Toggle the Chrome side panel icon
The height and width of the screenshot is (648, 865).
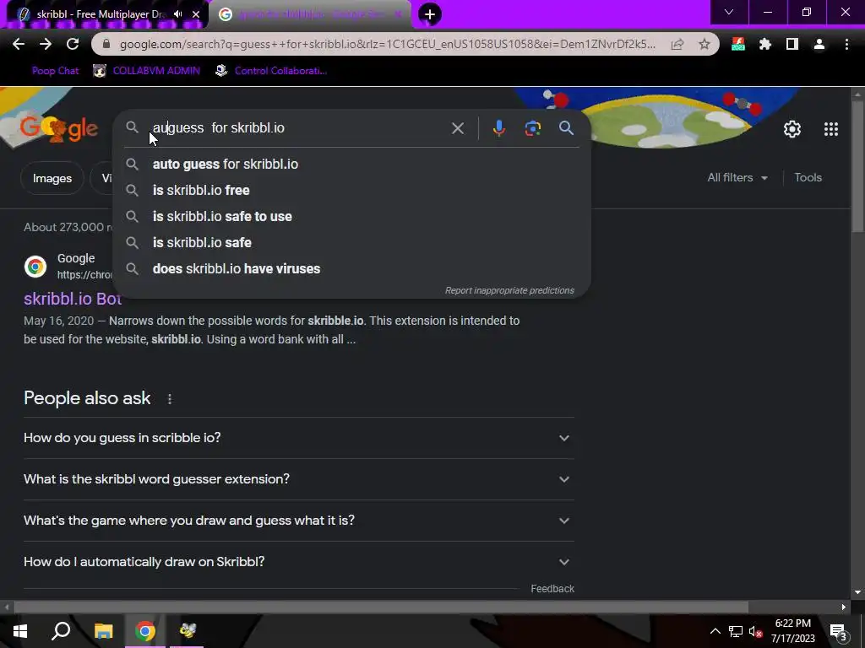click(x=792, y=44)
